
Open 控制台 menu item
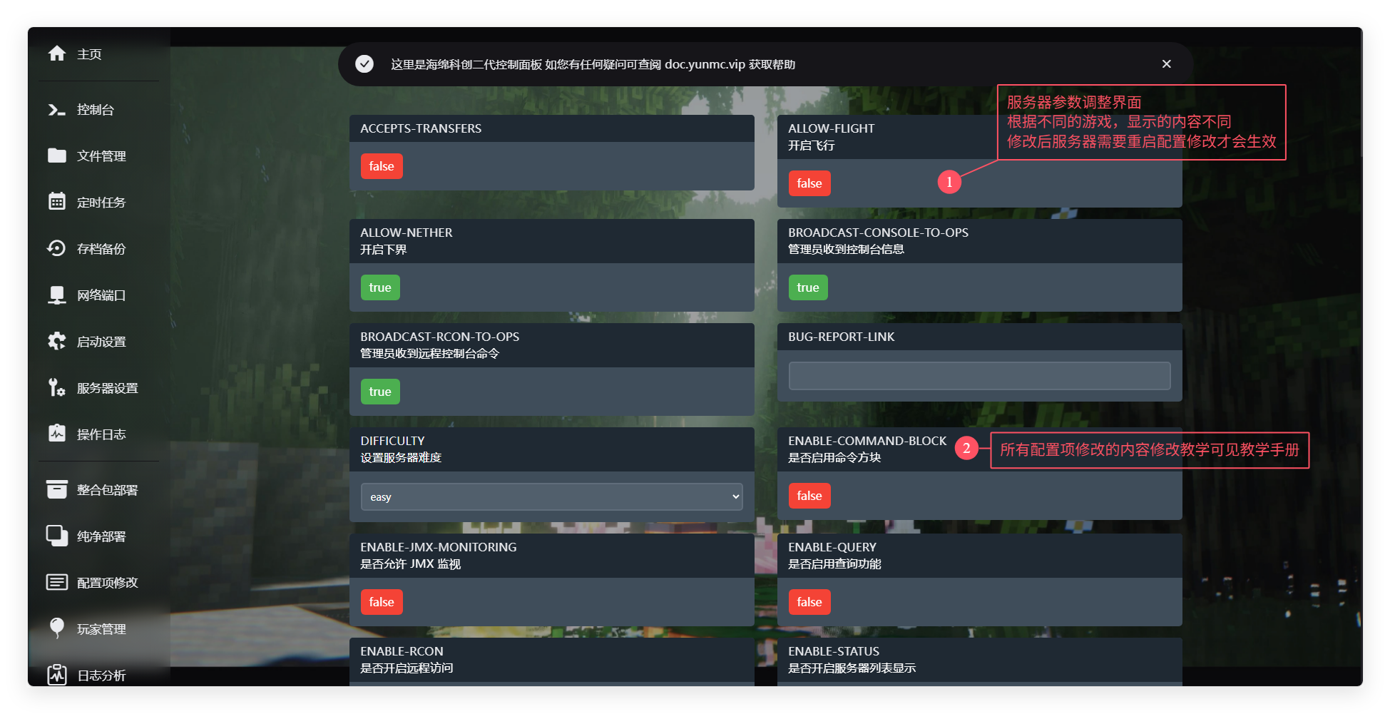[x=96, y=110]
